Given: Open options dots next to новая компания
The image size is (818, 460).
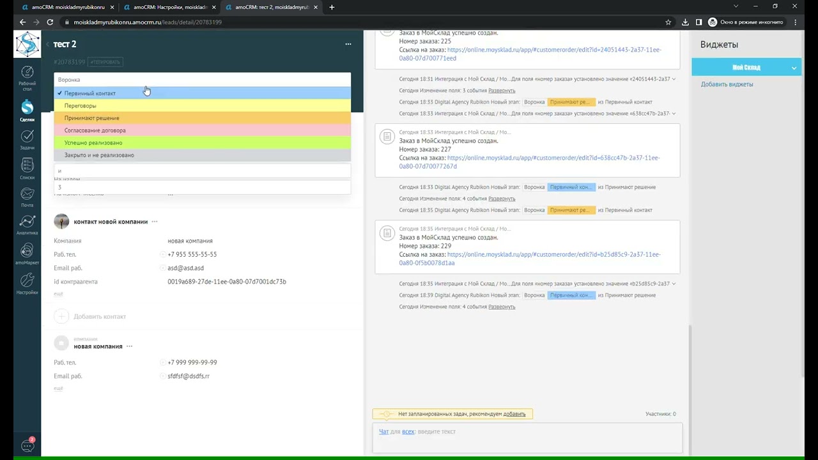Looking at the screenshot, I should click(x=129, y=346).
